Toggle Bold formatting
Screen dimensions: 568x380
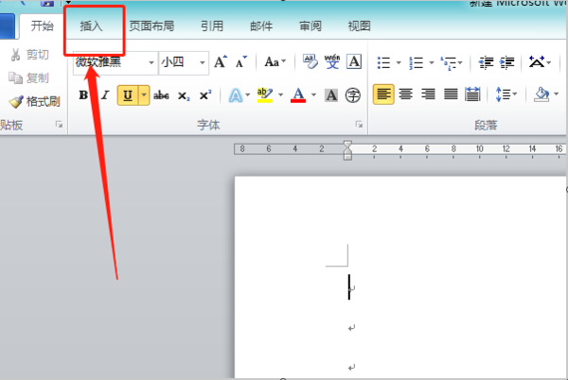(x=83, y=95)
